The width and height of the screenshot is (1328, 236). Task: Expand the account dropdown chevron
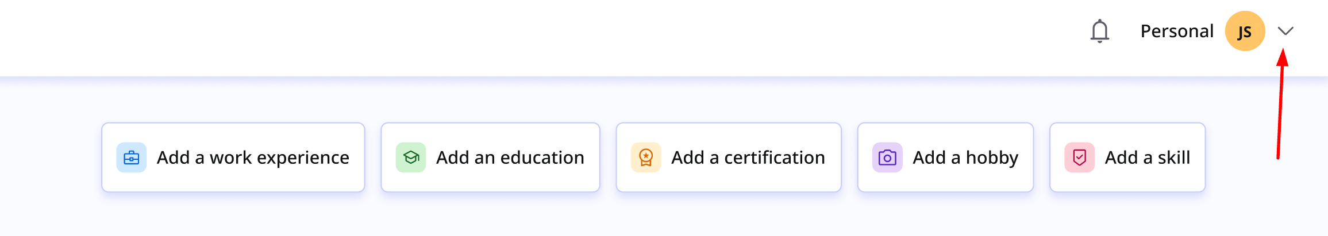[x=1285, y=31]
